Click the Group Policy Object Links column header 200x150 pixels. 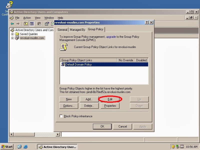pos(88,60)
